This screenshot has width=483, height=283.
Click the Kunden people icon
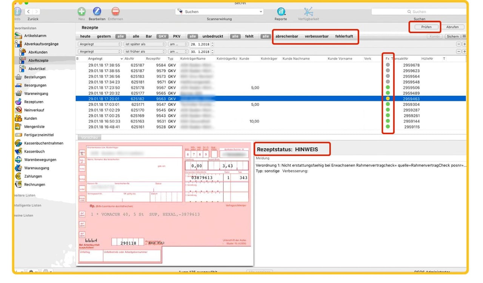tap(18, 118)
